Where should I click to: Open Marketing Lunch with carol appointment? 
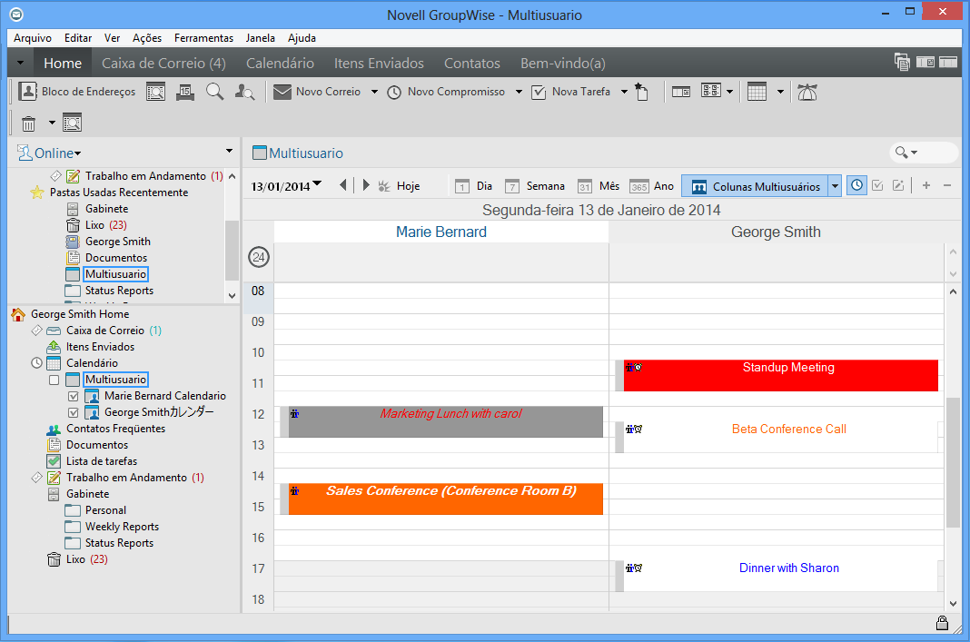coord(445,422)
